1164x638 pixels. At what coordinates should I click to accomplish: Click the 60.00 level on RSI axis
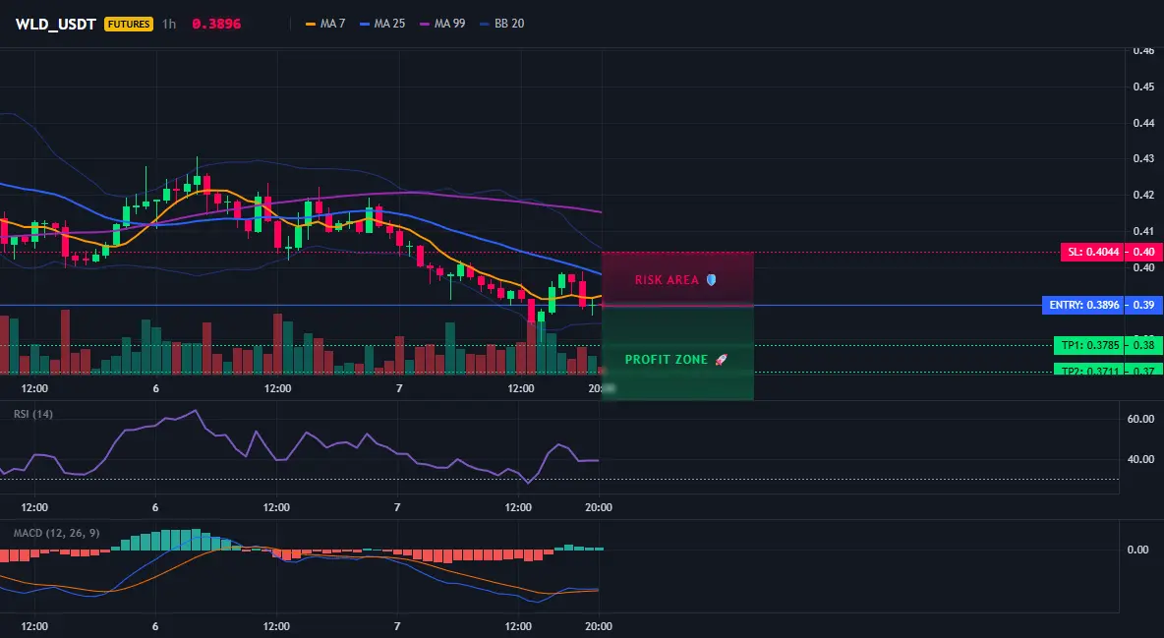click(1141, 419)
